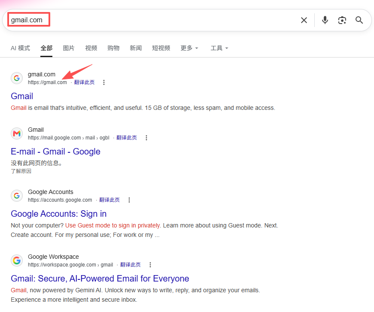The width and height of the screenshot is (374, 312).
Task: Open the three-dot menu beside mail.google.com result
Action: click(x=146, y=138)
